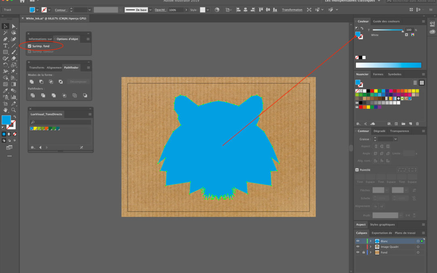Switch to the Guide des couleurs tab
437x273 pixels.
pyautogui.click(x=386, y=21)
